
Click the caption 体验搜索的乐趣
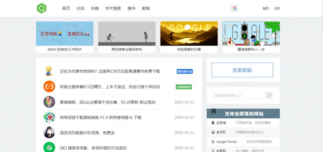coord(189,49)
